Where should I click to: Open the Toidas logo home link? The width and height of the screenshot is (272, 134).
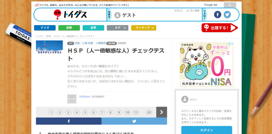pyautogui.click(x=70, y=15)
